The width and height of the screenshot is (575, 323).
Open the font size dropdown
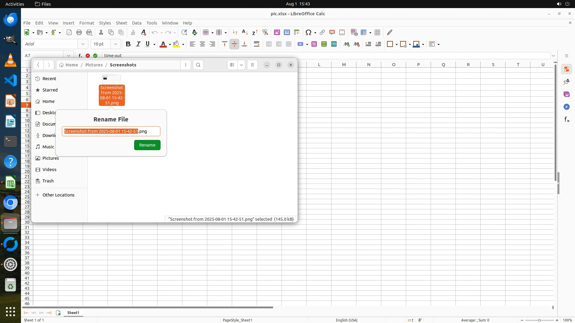tap(115, 44)
